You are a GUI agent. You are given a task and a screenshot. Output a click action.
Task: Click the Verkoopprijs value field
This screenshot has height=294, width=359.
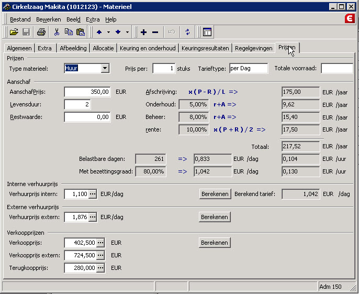pos(81,243)
